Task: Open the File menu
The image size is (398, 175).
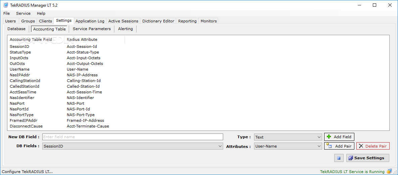Action: pos(7,13)
